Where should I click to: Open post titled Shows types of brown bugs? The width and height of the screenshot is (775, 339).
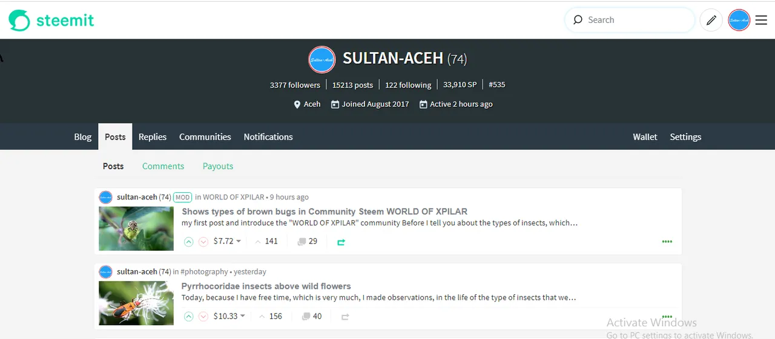coord(325,211)
